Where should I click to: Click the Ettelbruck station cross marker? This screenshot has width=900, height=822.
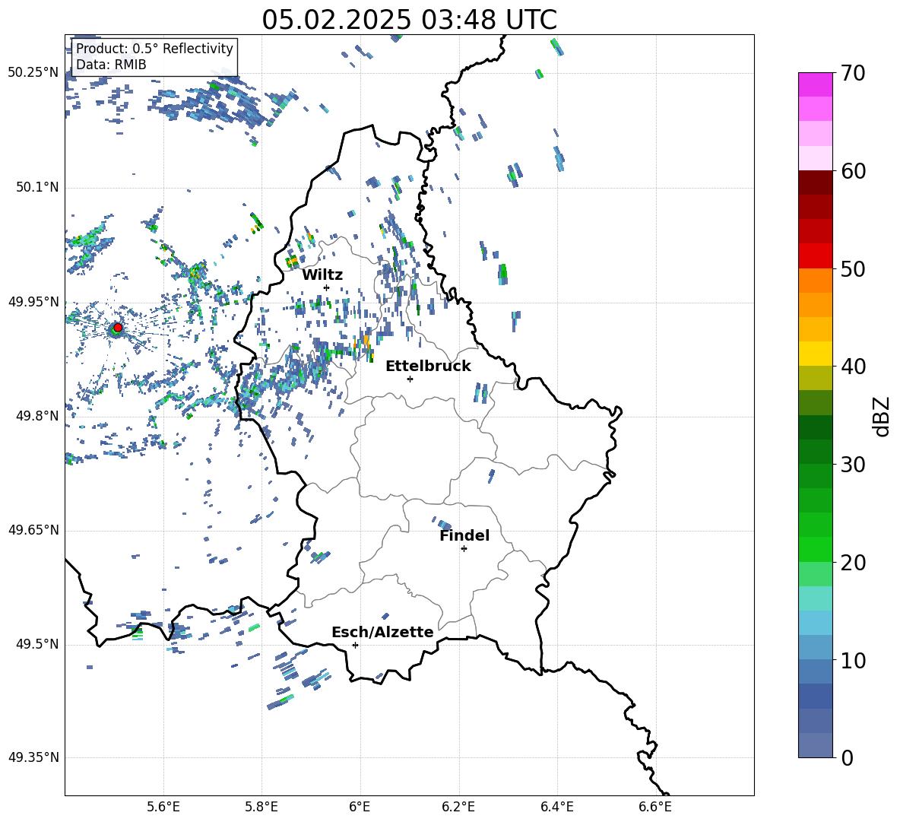click(410, 379)
